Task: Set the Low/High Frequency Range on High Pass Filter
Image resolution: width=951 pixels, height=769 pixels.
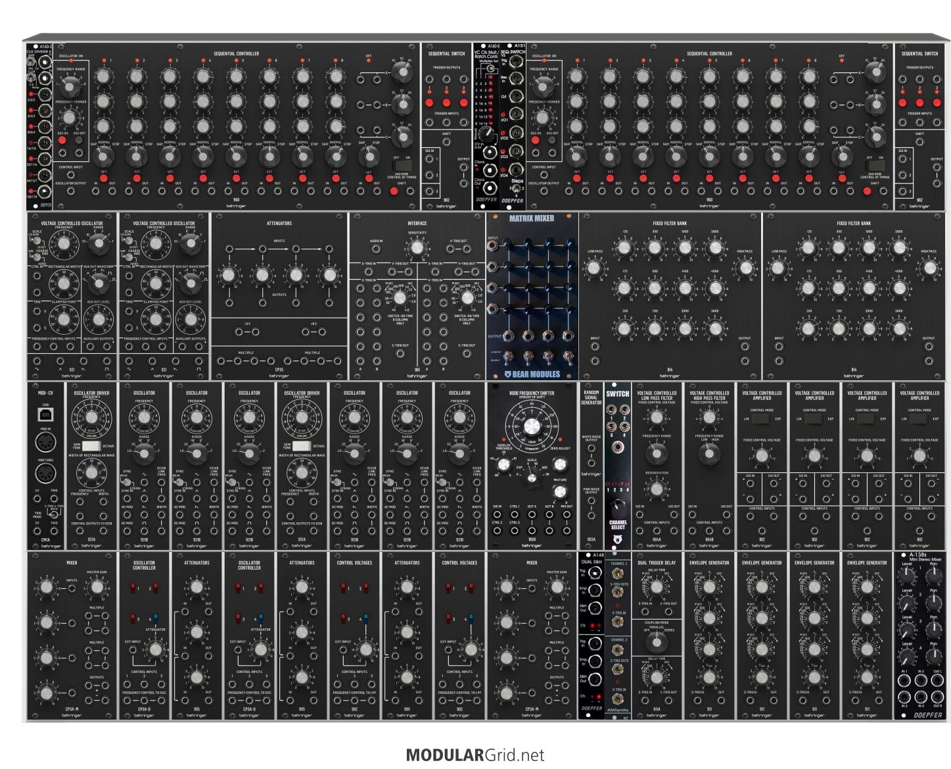Action: [x=709, y=453]
